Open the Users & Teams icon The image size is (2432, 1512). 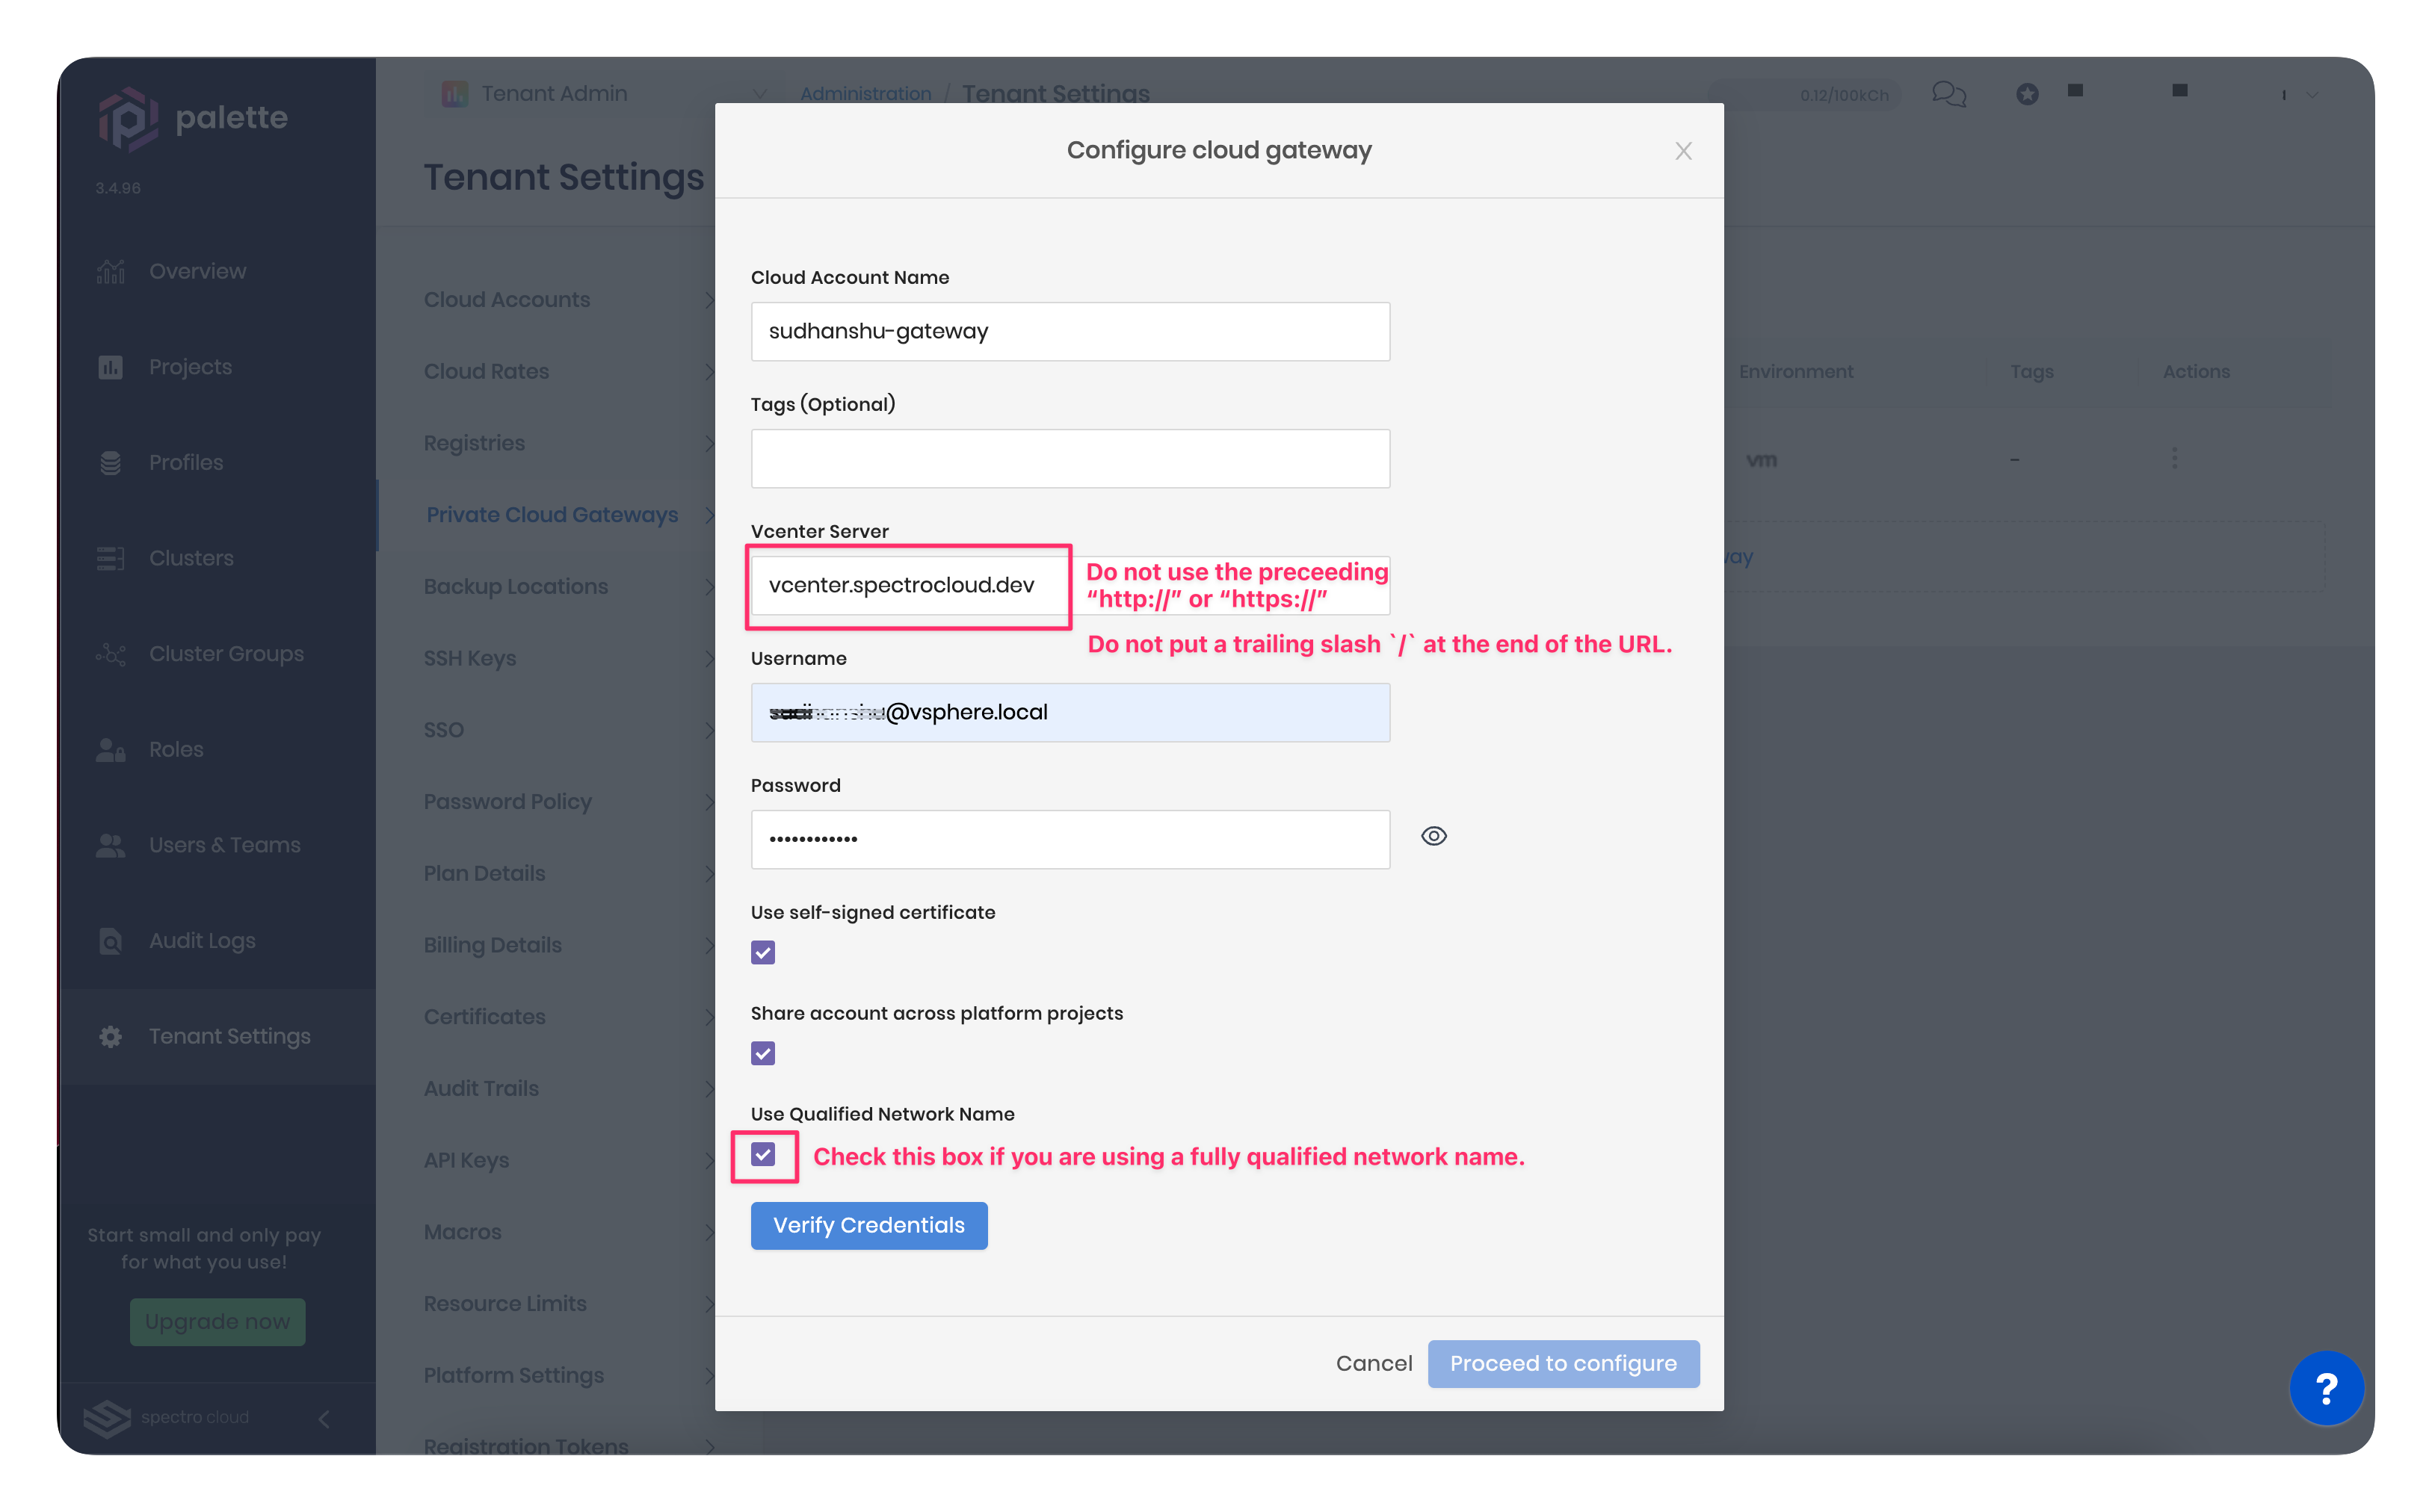tap(110, 845)
